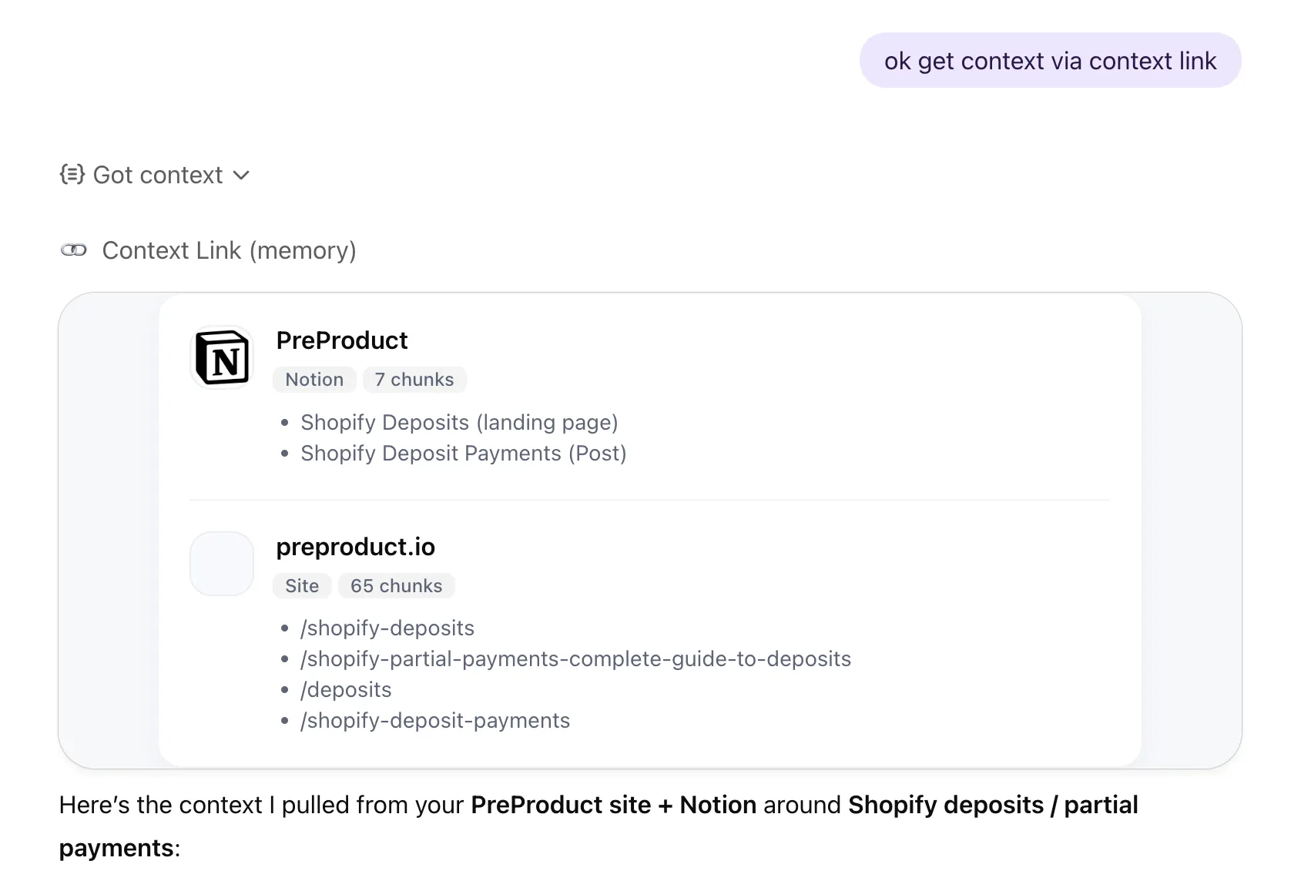
Task: Click the Context Link chain icon
Action: [x=75, y=250]
